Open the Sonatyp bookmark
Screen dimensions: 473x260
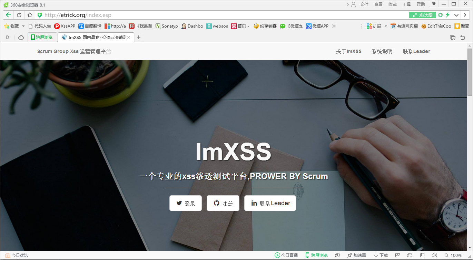167,26
